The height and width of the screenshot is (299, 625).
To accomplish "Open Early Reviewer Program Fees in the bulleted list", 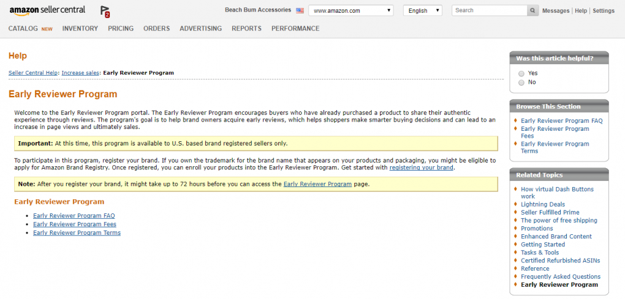I will pos(75,224).
